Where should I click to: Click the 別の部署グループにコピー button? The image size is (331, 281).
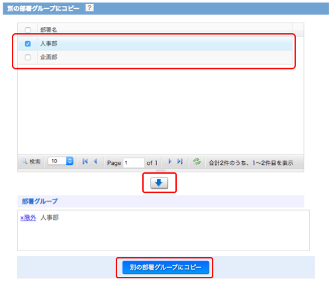[x=165, y=267]
